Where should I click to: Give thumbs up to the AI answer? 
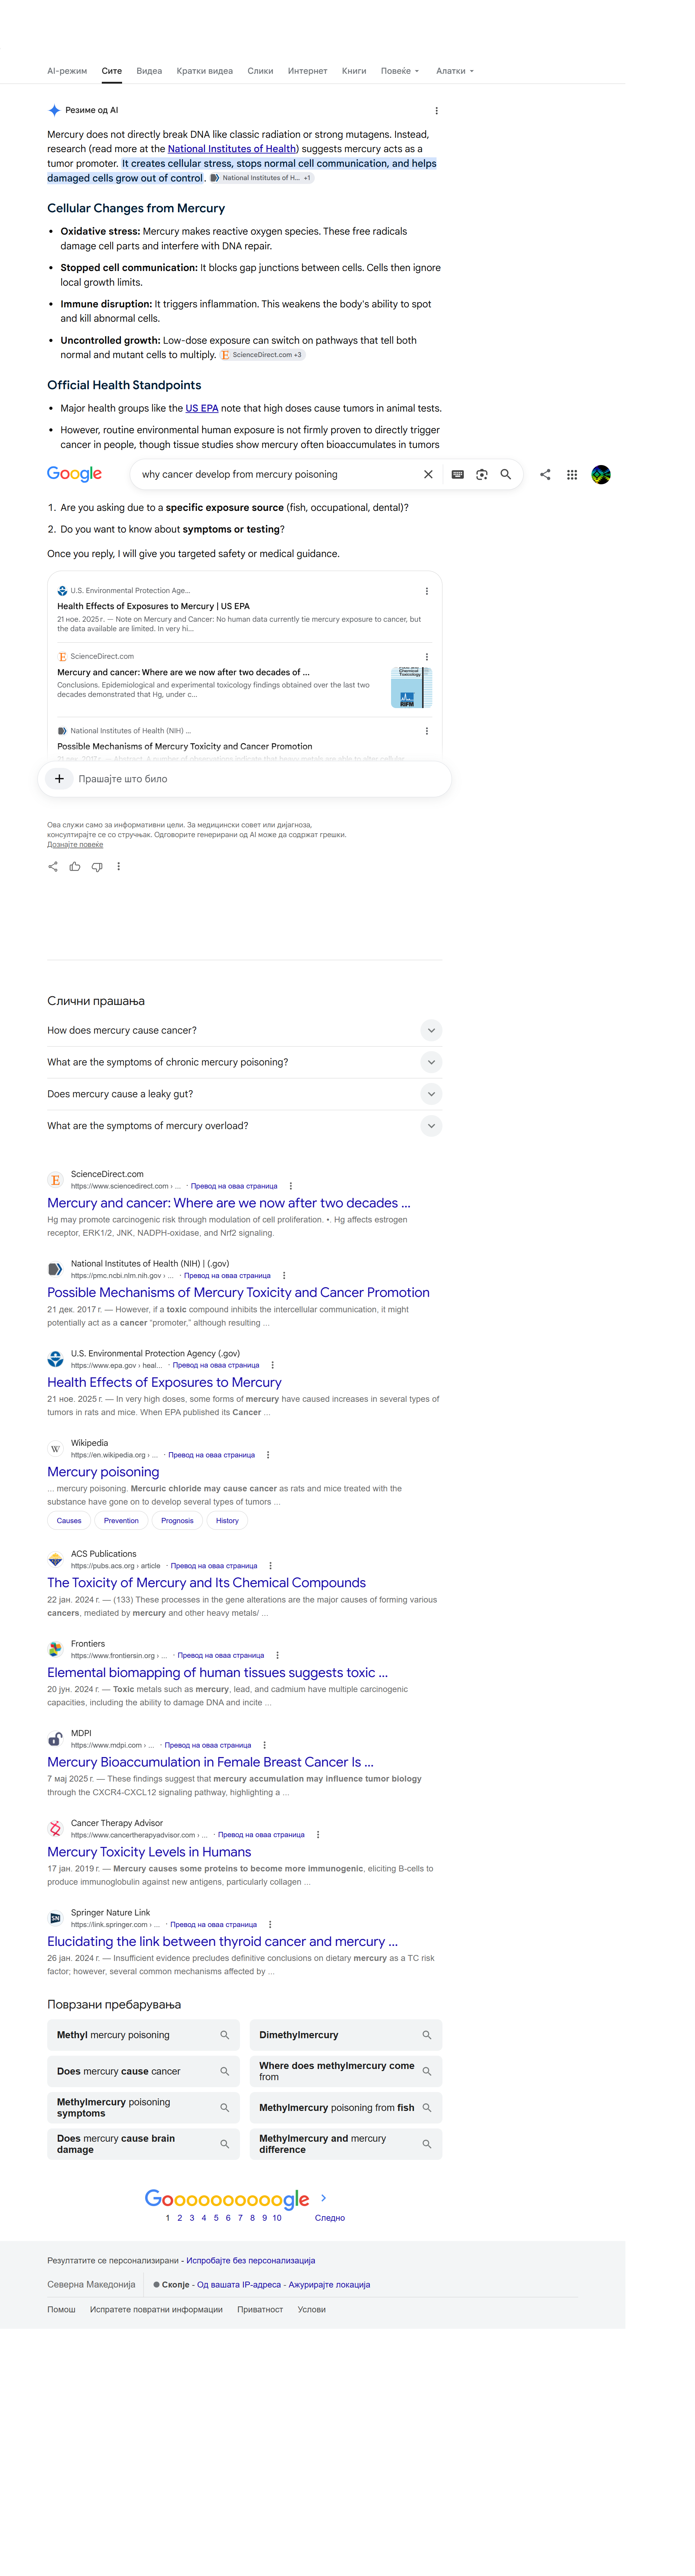75,867
